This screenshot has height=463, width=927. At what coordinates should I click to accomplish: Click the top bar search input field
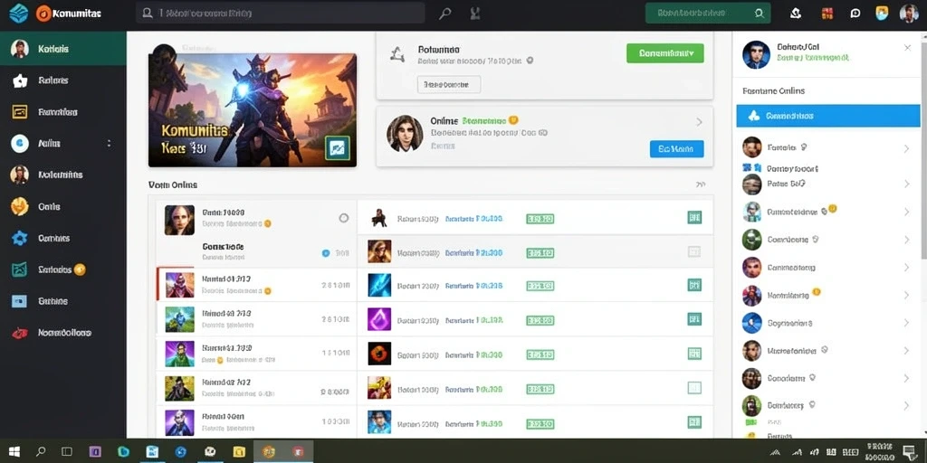(x=281, y=13)
